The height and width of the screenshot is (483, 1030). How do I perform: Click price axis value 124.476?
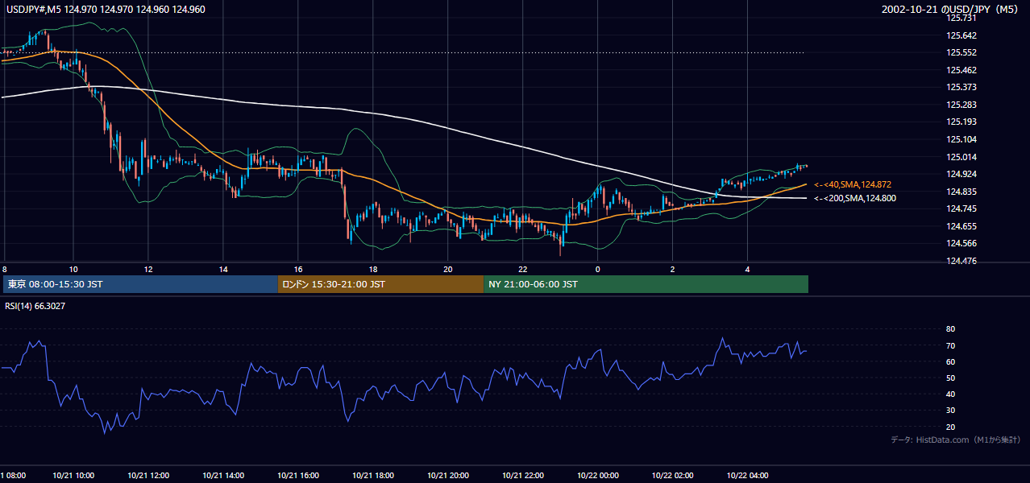961,261
